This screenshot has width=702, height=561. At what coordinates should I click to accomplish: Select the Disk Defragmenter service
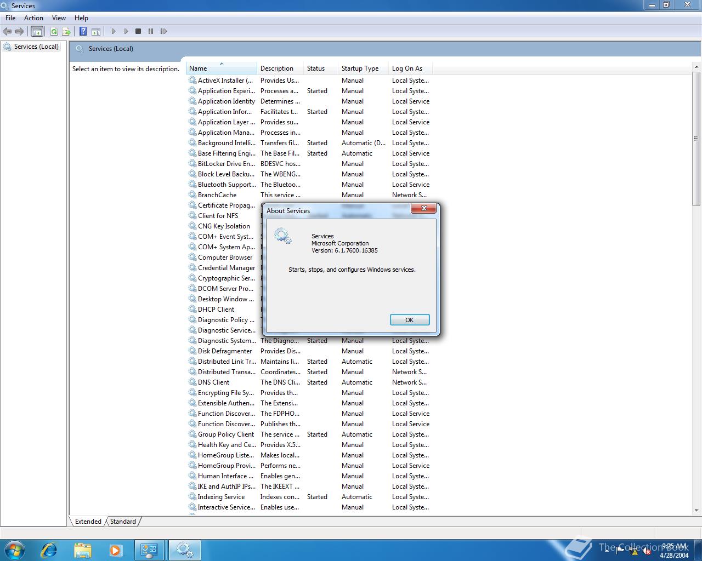(309, 351)
